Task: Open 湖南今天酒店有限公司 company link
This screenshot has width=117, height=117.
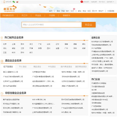Action: click(70, 86)
